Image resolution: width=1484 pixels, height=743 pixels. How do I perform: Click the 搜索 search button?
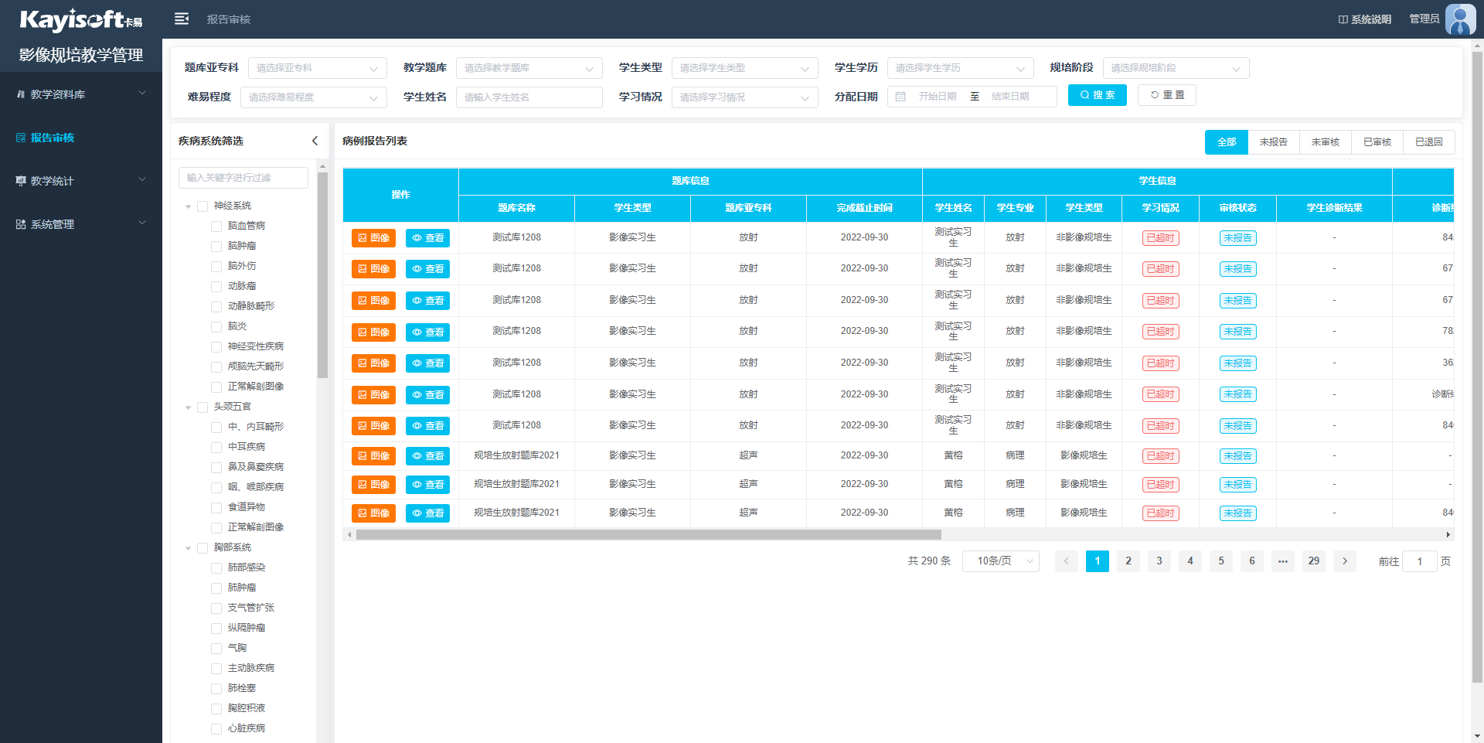click(1097, 95)
